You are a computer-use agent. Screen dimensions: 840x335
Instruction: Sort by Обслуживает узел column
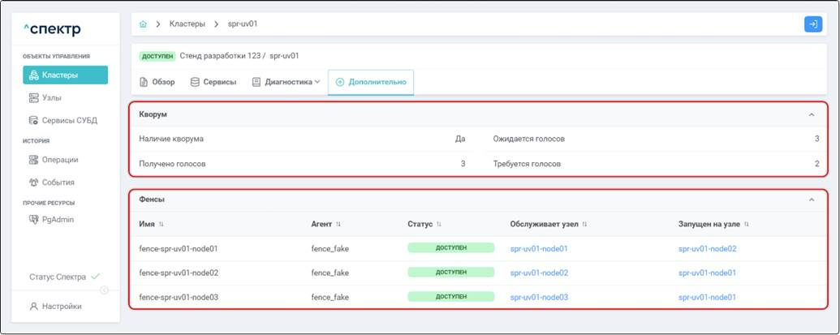(584, 224)
